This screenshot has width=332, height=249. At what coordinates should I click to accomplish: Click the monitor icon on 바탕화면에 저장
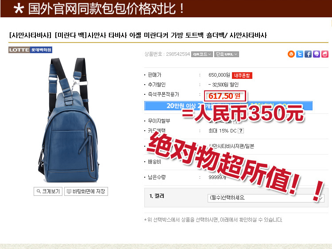point(69,191)
